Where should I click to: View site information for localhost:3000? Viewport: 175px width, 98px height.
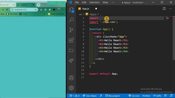point(12,10)
